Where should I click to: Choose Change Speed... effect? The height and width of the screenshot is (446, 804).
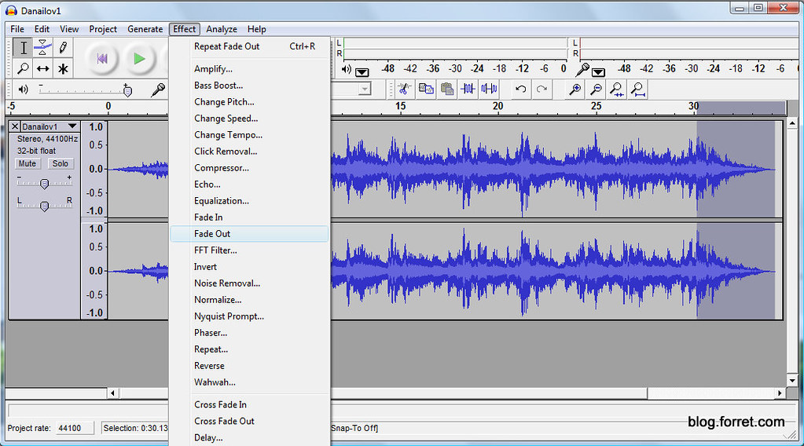click(x=249, y=119)
